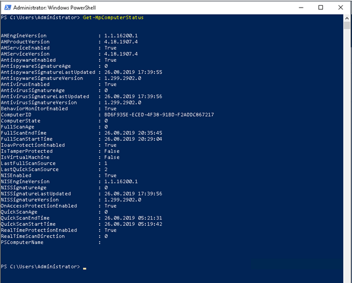Image resolution: width=352 pixels, height=283 pixels.
Task: Click the PSComputerName property label
Action: 21,242
